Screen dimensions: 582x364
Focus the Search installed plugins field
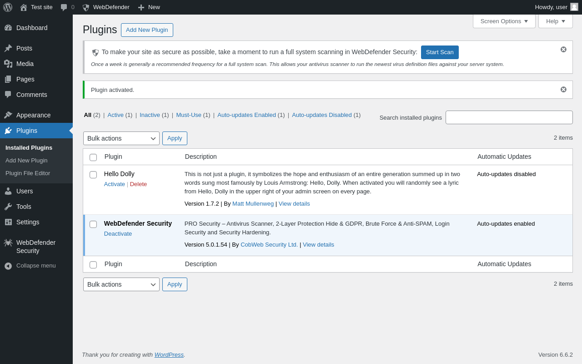coord(509,117)
